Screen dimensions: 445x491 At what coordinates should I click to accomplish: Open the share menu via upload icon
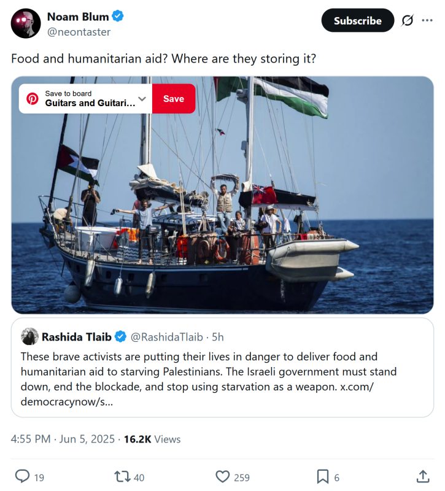click(x=423, y=476)
